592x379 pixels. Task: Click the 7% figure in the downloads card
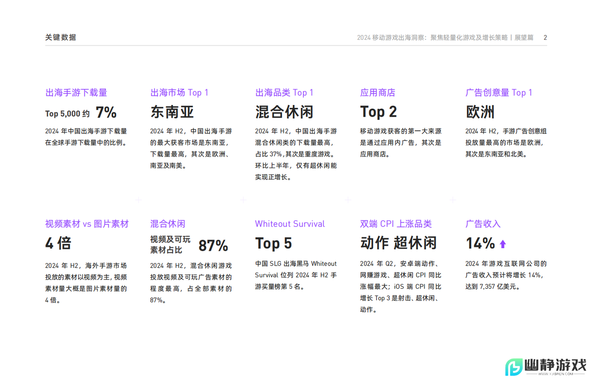coord(106,112)
